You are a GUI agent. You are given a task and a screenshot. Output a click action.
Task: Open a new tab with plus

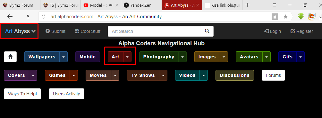248,5
